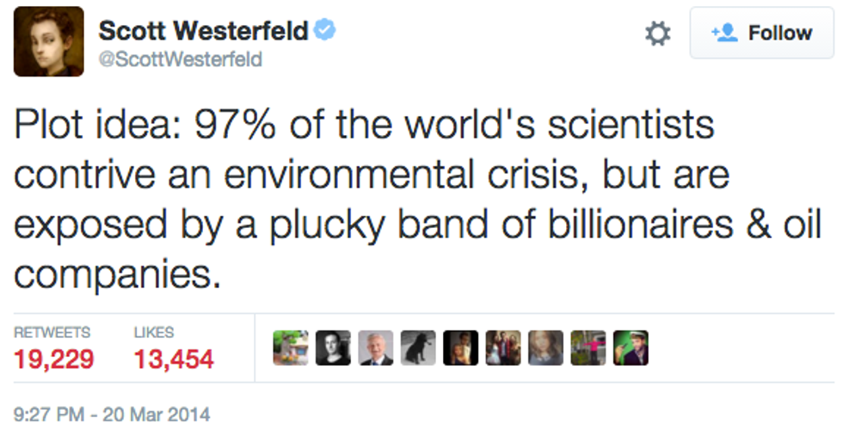Click the tweet timestamp 9:27 PM

112,415
